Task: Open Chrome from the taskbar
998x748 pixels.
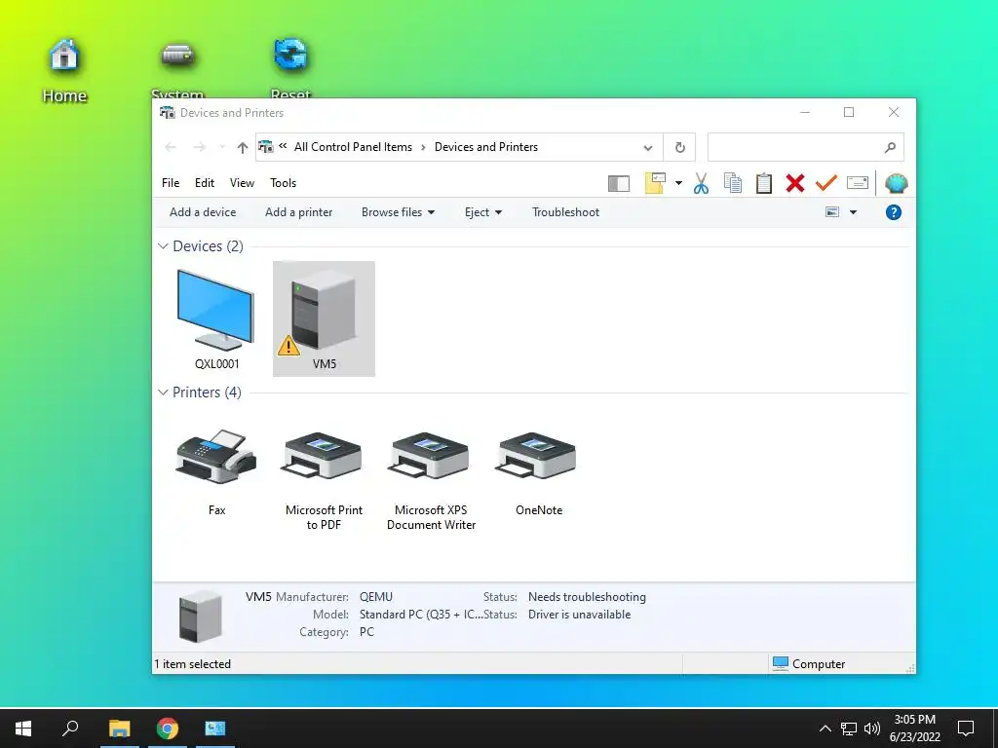Action: [168, 728]
